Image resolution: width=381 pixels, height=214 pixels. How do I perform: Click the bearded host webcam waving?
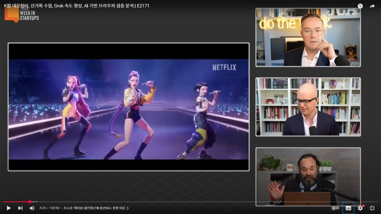(308, 177)
